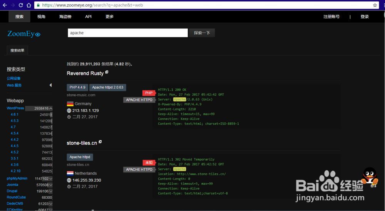Filter WordPress version 4.2.10
This screenshot has height=211, width=385.
tap(15, 171)
